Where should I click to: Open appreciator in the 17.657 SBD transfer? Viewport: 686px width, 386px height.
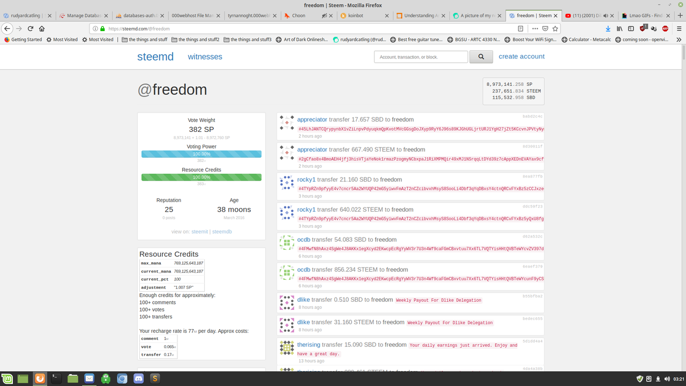click(312, 120)
